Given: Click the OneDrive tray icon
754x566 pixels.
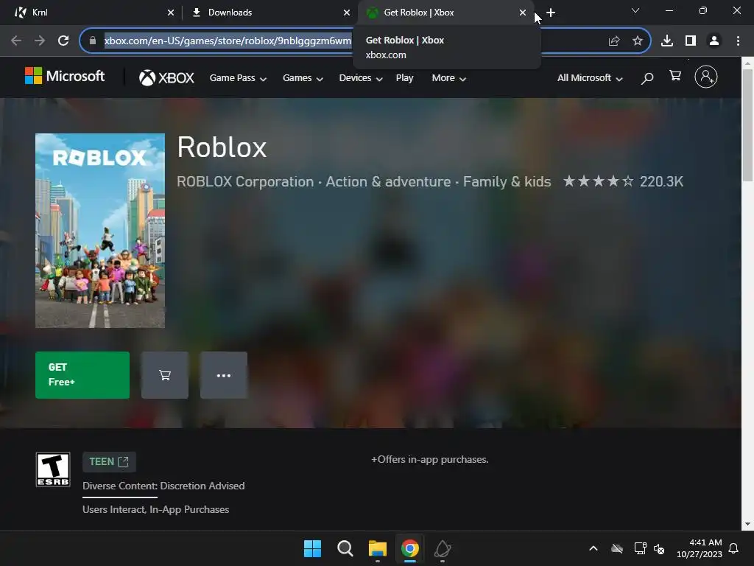Looking at the screenshot, I should point(617,548).
